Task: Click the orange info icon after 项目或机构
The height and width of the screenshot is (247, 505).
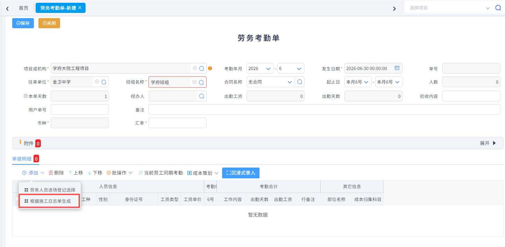Action: click(x=210, y=68)
